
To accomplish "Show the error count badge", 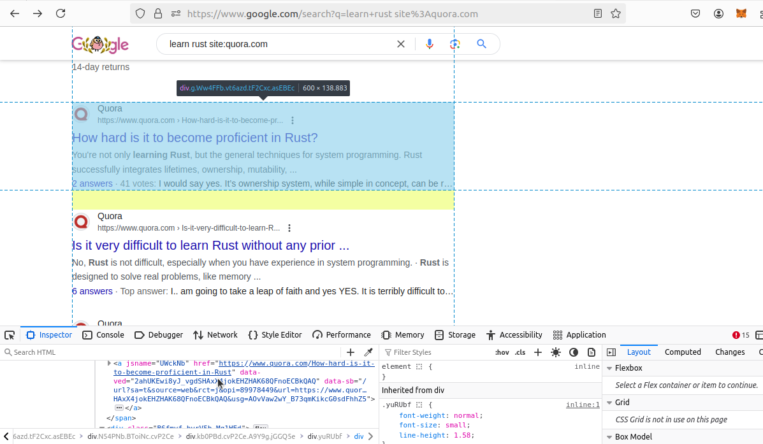I will click(x=741, y=335).
